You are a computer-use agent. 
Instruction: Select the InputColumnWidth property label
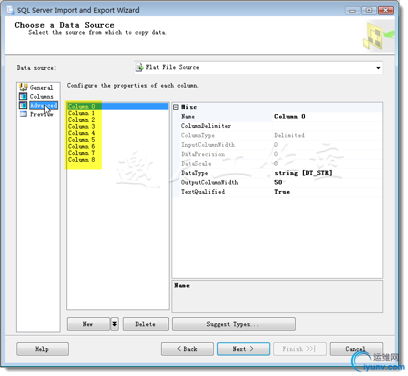point(208,145)
